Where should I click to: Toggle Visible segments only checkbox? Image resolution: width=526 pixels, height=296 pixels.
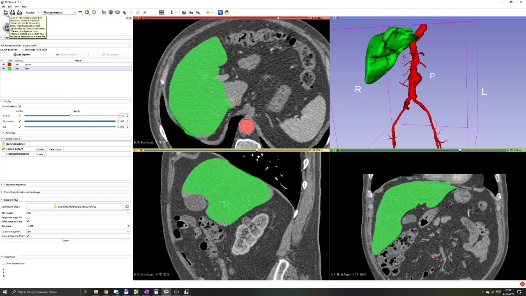(28, 222)
